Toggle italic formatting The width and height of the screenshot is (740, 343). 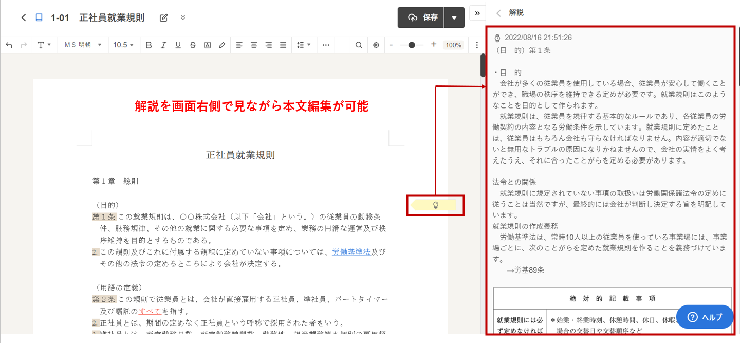point(163,45)
